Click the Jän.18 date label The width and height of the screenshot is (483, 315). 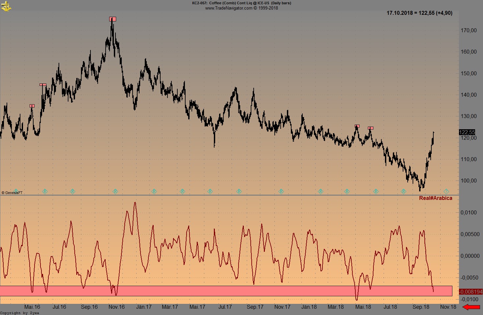309,307
